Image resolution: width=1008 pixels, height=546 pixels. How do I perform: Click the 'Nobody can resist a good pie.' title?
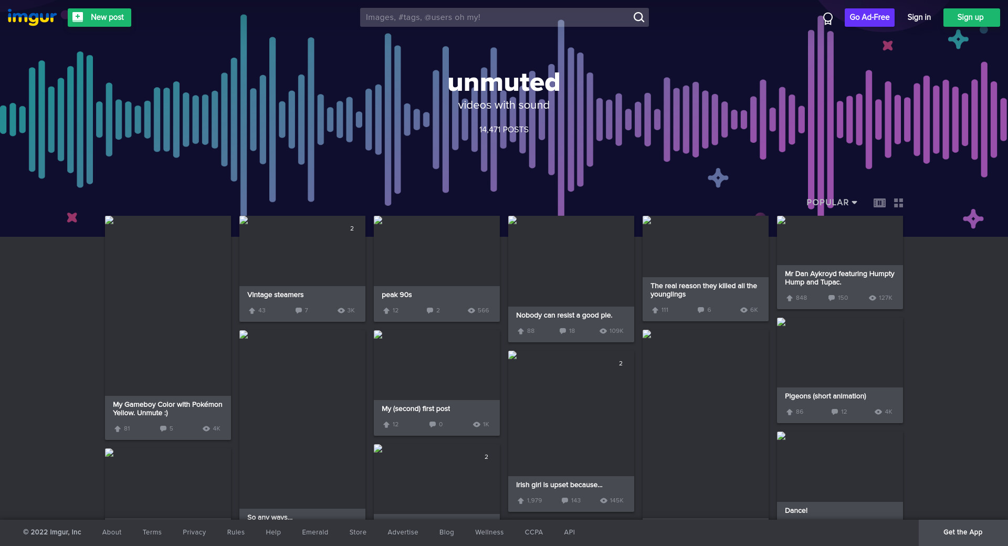[x=564, y=316]
